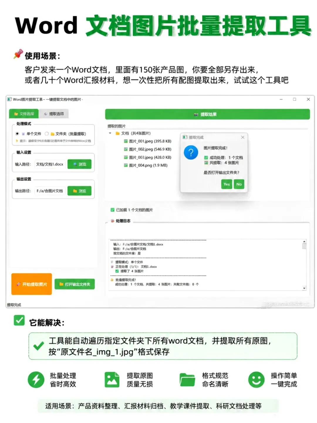The image size is (317, 423).
Task: Click the 浏览 button for output path
Action: 80,191
